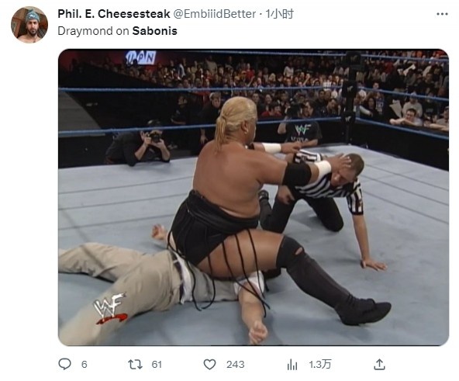Click the bold word Sabonis
The image size is (459, 381).
click(154, 31)
